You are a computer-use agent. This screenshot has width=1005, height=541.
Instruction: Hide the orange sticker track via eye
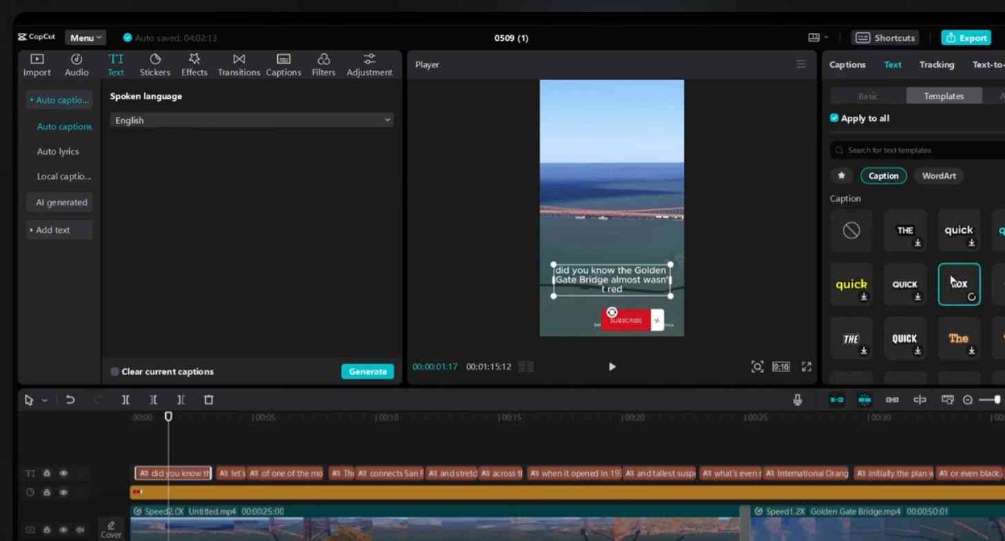[64, 493]
